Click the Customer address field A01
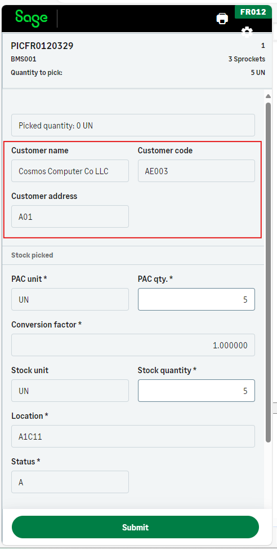 coord(70,216)
